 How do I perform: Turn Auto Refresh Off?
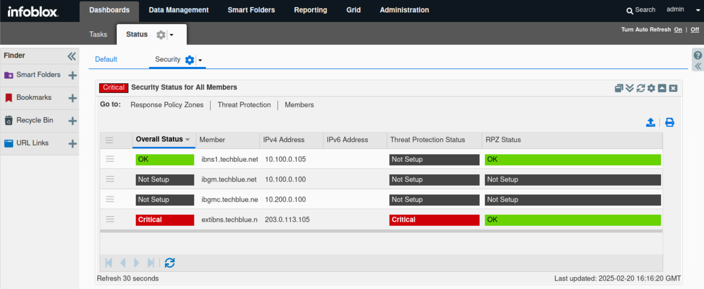pos(694,29)
